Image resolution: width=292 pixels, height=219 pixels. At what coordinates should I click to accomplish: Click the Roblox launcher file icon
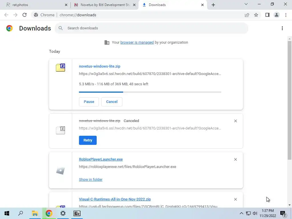click(x=60, y=171)
